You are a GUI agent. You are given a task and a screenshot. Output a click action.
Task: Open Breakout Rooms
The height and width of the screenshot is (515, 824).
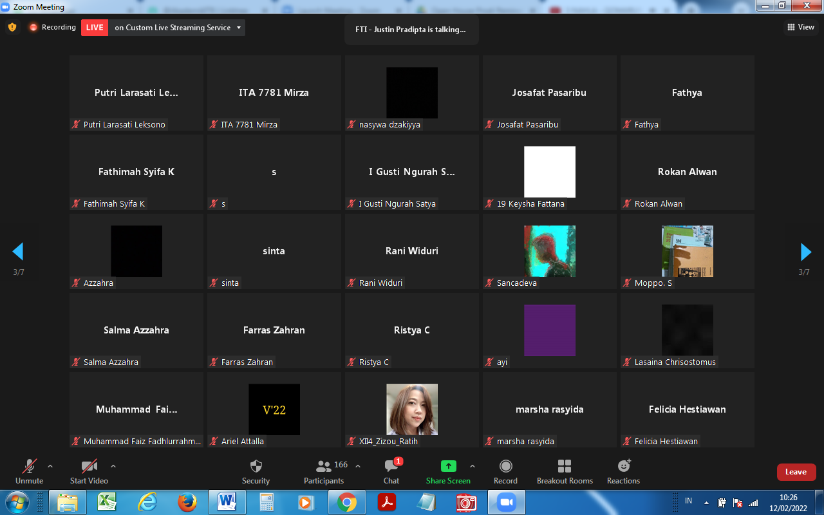pyautogui.click(x=565, y=467)
